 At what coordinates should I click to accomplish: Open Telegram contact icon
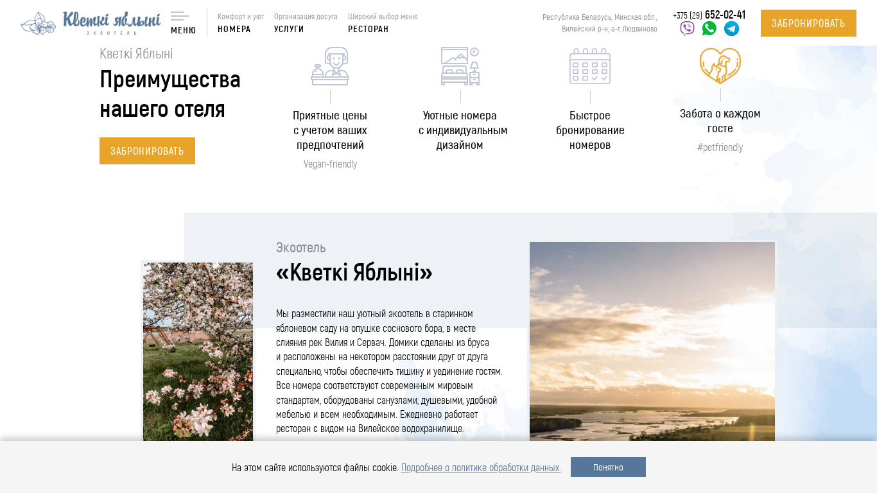tap(731, 28)
